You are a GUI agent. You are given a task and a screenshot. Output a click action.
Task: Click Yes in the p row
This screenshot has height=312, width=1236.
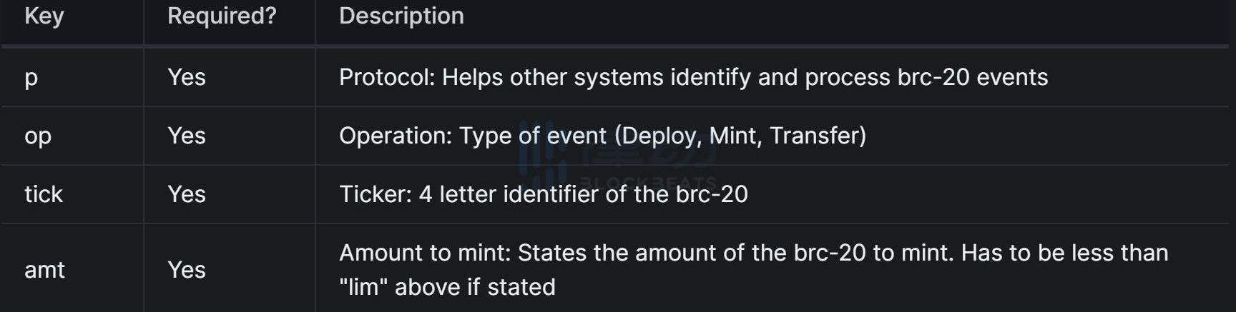pos(187,77)
